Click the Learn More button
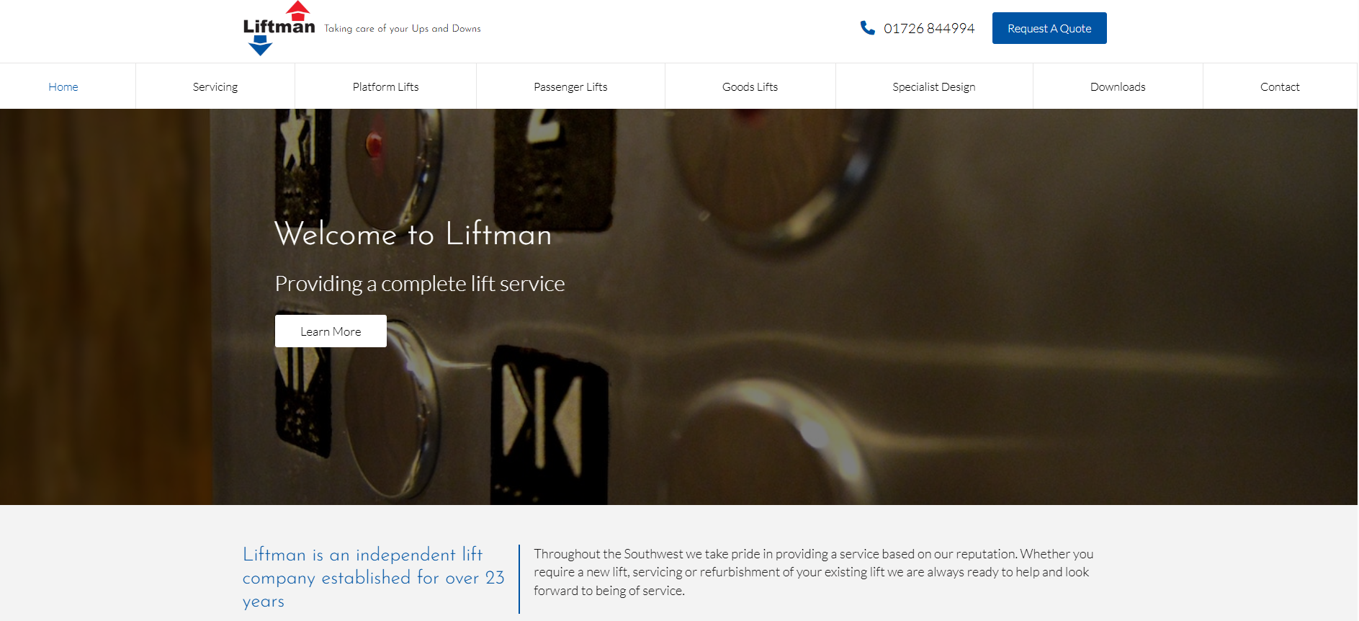Image resolution: width=1359 pixels, height=621 pixels. 331,331
